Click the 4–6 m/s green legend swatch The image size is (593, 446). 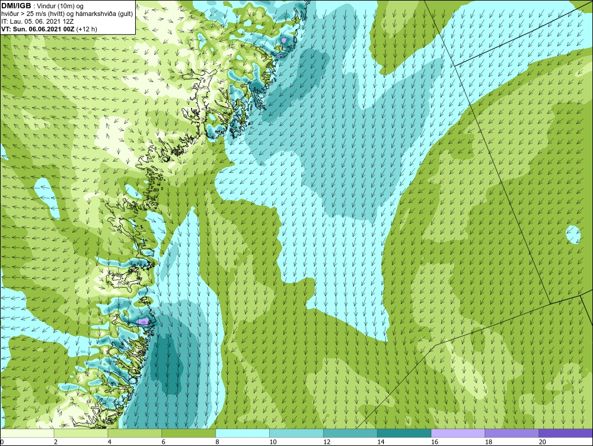tap(135, 433)
